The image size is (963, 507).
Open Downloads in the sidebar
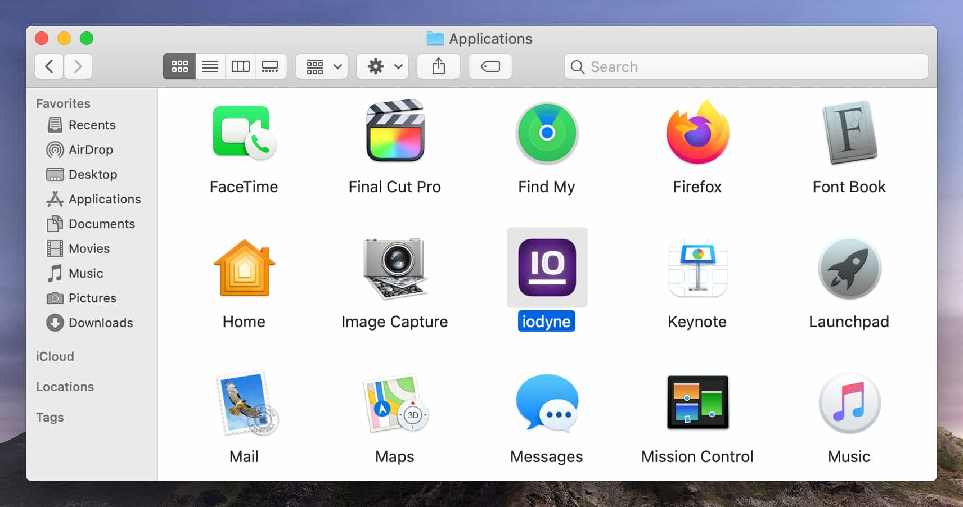[101, 323]
